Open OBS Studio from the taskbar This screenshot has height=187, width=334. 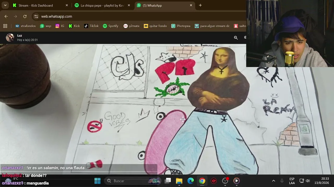pos(225,181)
